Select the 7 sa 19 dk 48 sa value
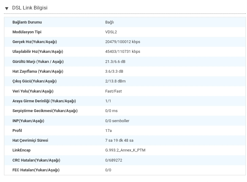 [119, 140]
